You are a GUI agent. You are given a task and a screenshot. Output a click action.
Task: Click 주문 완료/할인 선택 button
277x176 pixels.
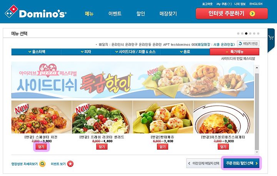[x=242, y=163]
